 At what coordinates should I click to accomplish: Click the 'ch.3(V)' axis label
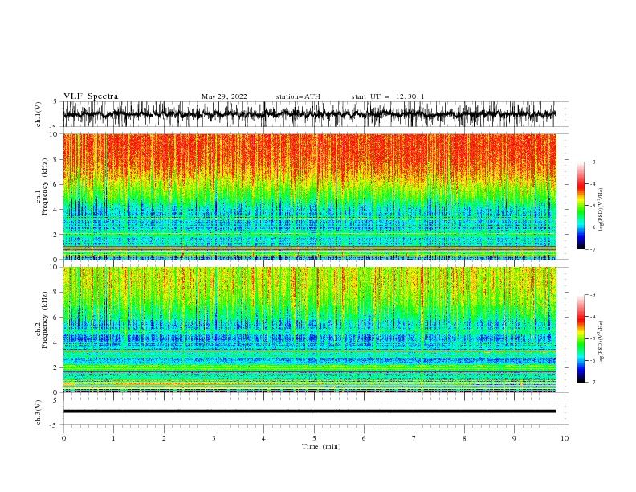39,412
